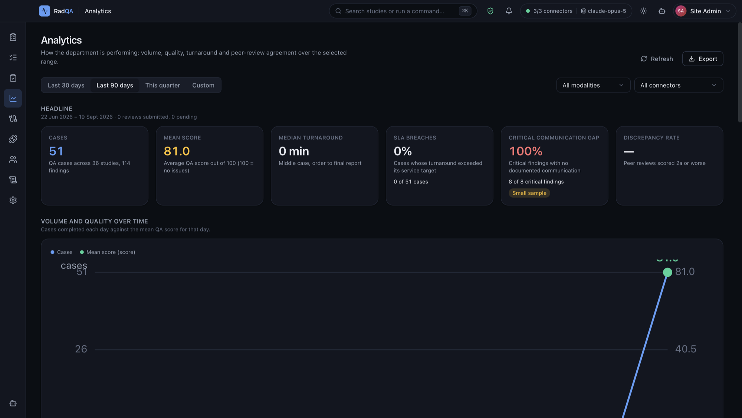Open the All modalities dropdown
The image size is (742, 418).
pyautogui.click(x=593, y=85)
